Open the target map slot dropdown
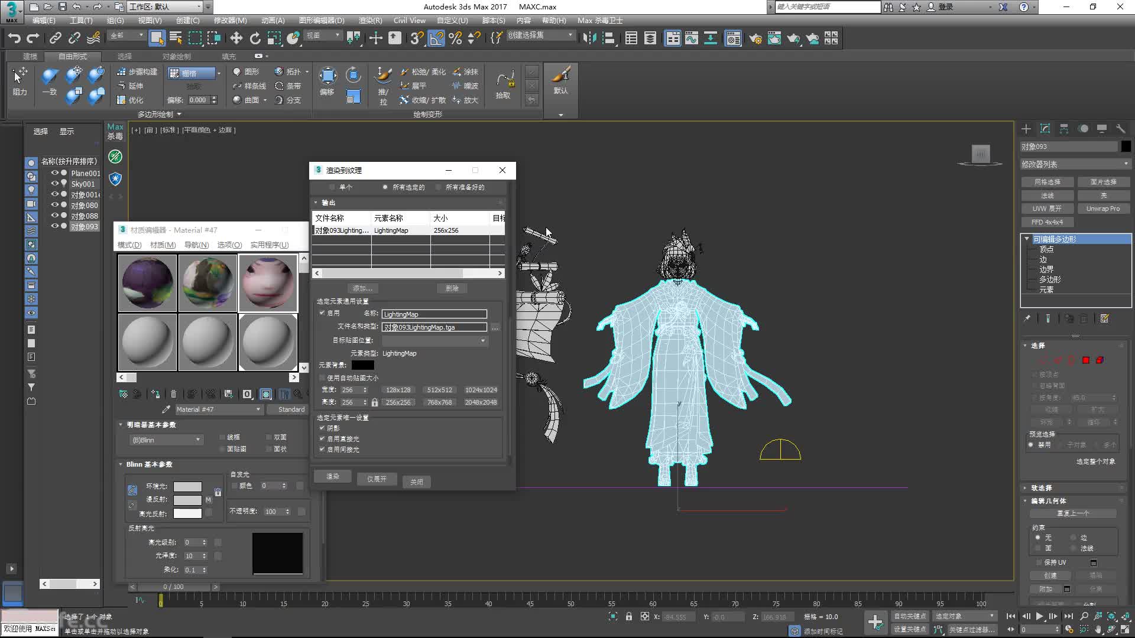The width and height of the screenshot is (1135, 638). (434, 341)
